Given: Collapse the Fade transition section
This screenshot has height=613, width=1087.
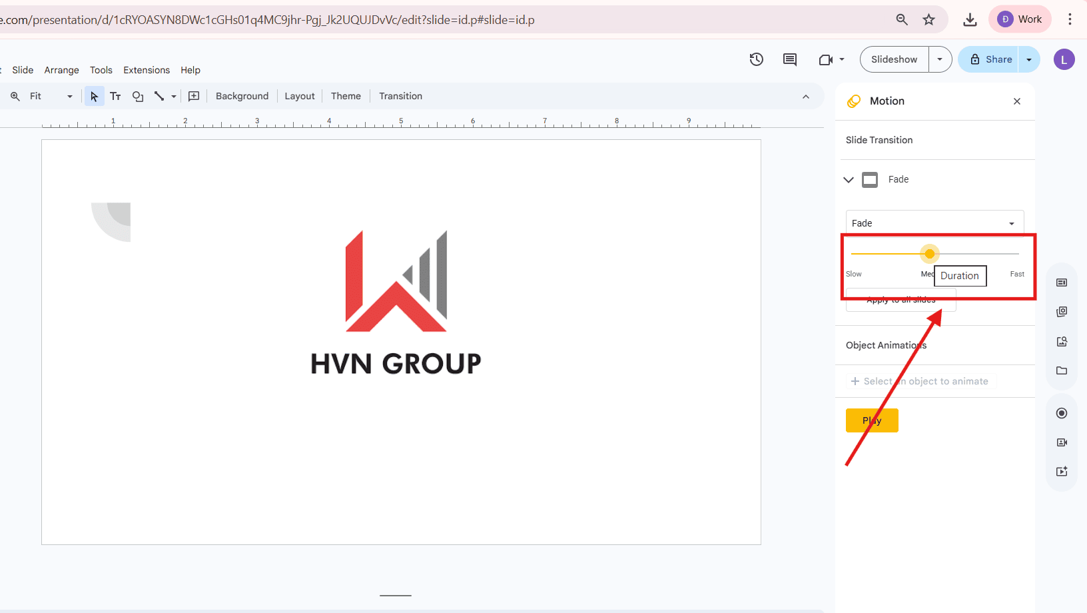Looking at the screenshot, I should coord(849,180).
